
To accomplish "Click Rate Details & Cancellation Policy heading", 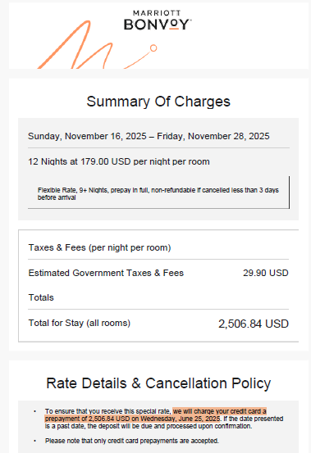I will pyautogui.click(x=158, y=383).
